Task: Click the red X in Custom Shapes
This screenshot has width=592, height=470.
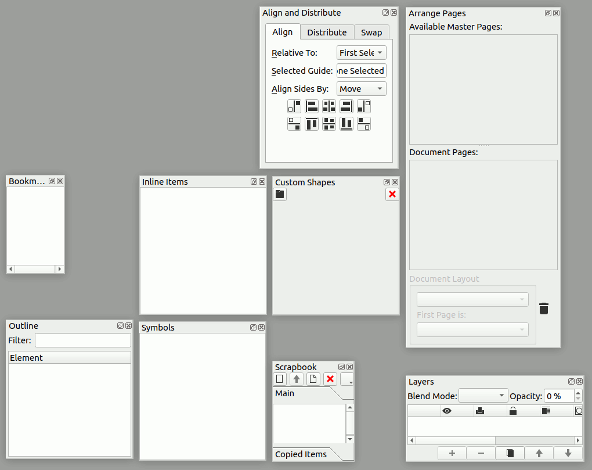Action: point(392,195)
